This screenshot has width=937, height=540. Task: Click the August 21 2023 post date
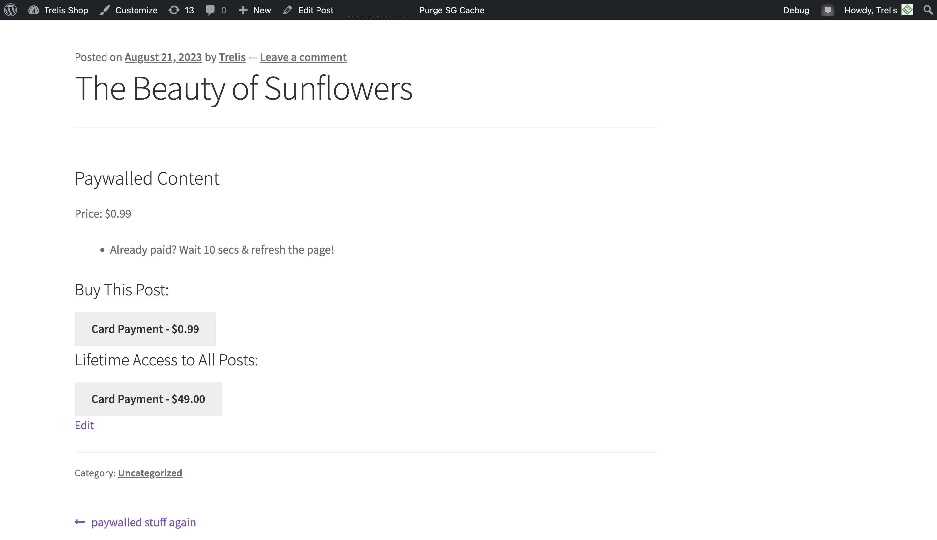coord(163,57)
